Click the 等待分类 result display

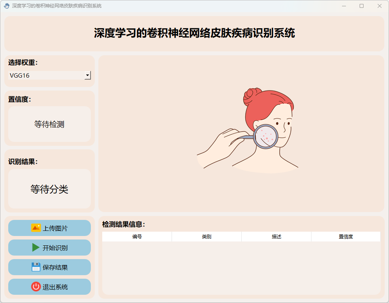[x=50, y=189]
